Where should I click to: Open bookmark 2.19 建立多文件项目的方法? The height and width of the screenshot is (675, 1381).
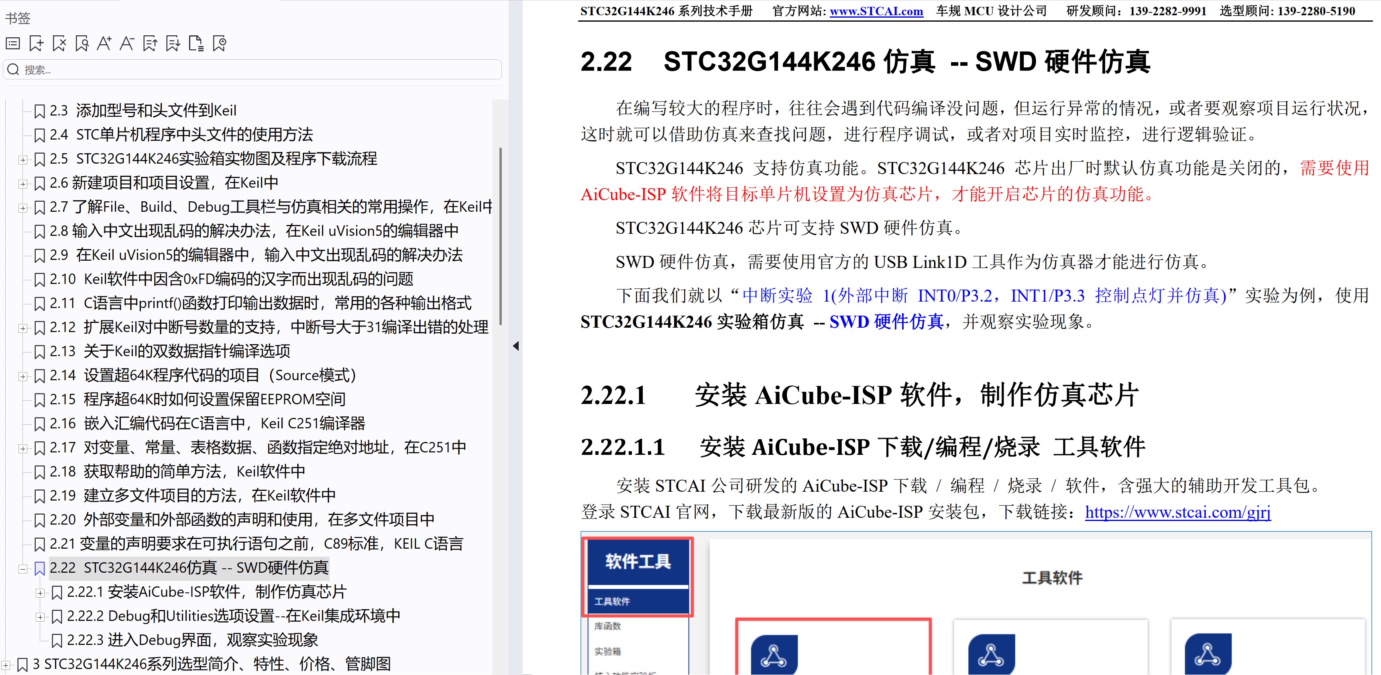coord(192,496)
